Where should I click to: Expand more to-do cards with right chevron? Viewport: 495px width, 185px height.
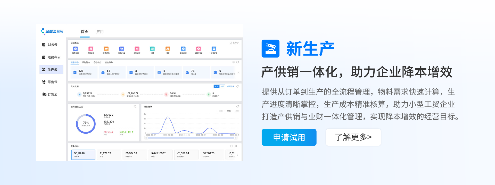[x=238, y=72]
